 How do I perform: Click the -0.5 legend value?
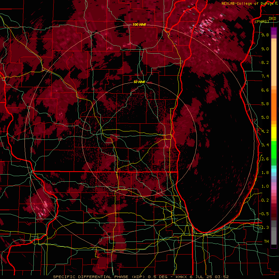pos(264,214)
